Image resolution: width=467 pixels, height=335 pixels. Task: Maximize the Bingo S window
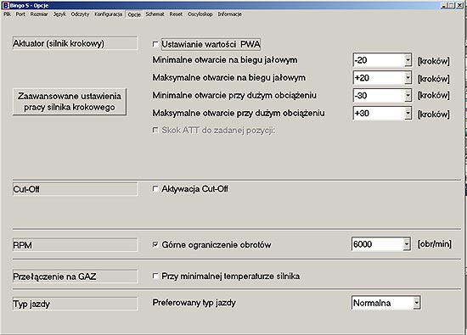click(452, 5)
